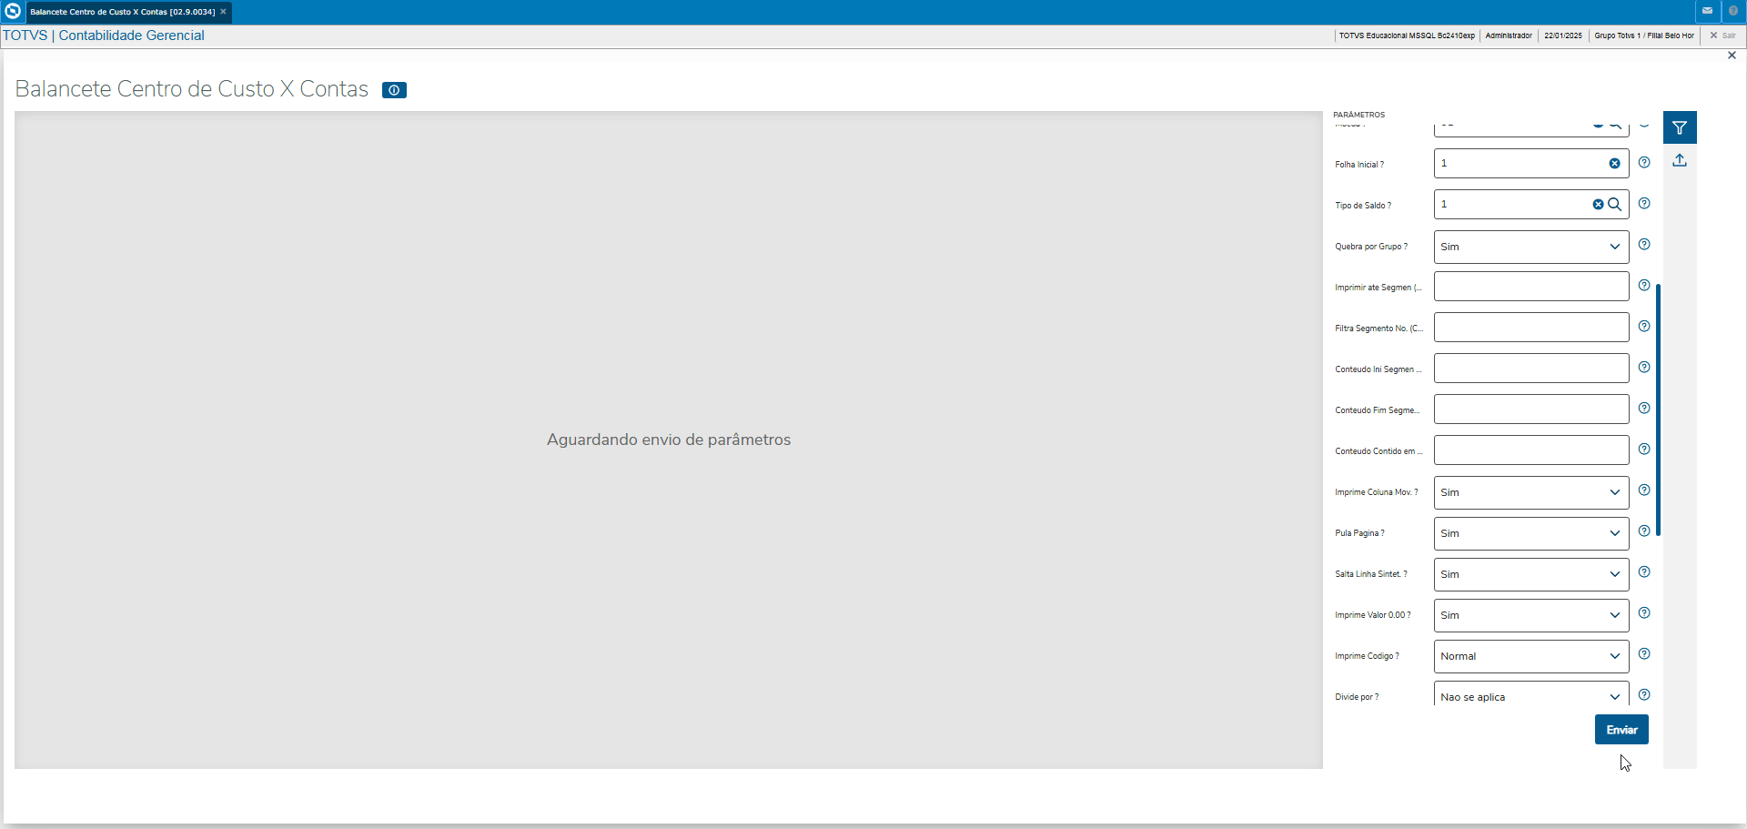Click 'Aguardando envio de parâmetros' message

pos(669,440)
